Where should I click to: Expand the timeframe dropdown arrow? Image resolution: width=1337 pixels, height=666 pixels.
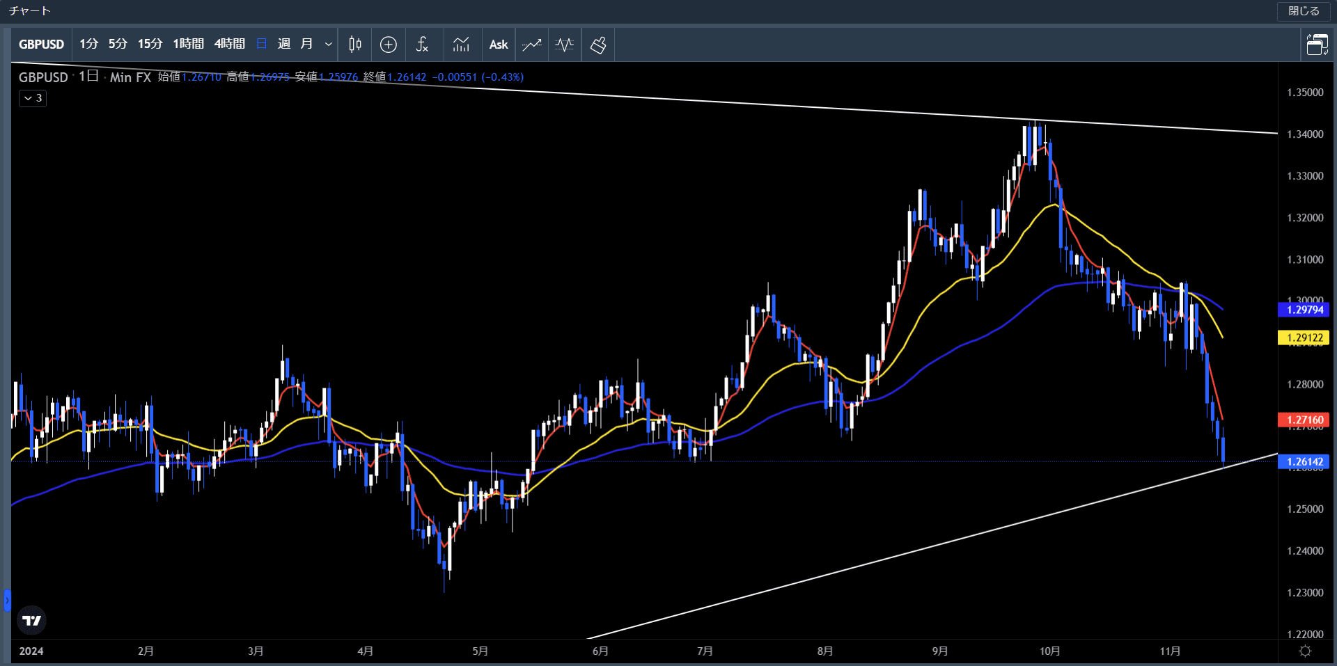[329, 45]
